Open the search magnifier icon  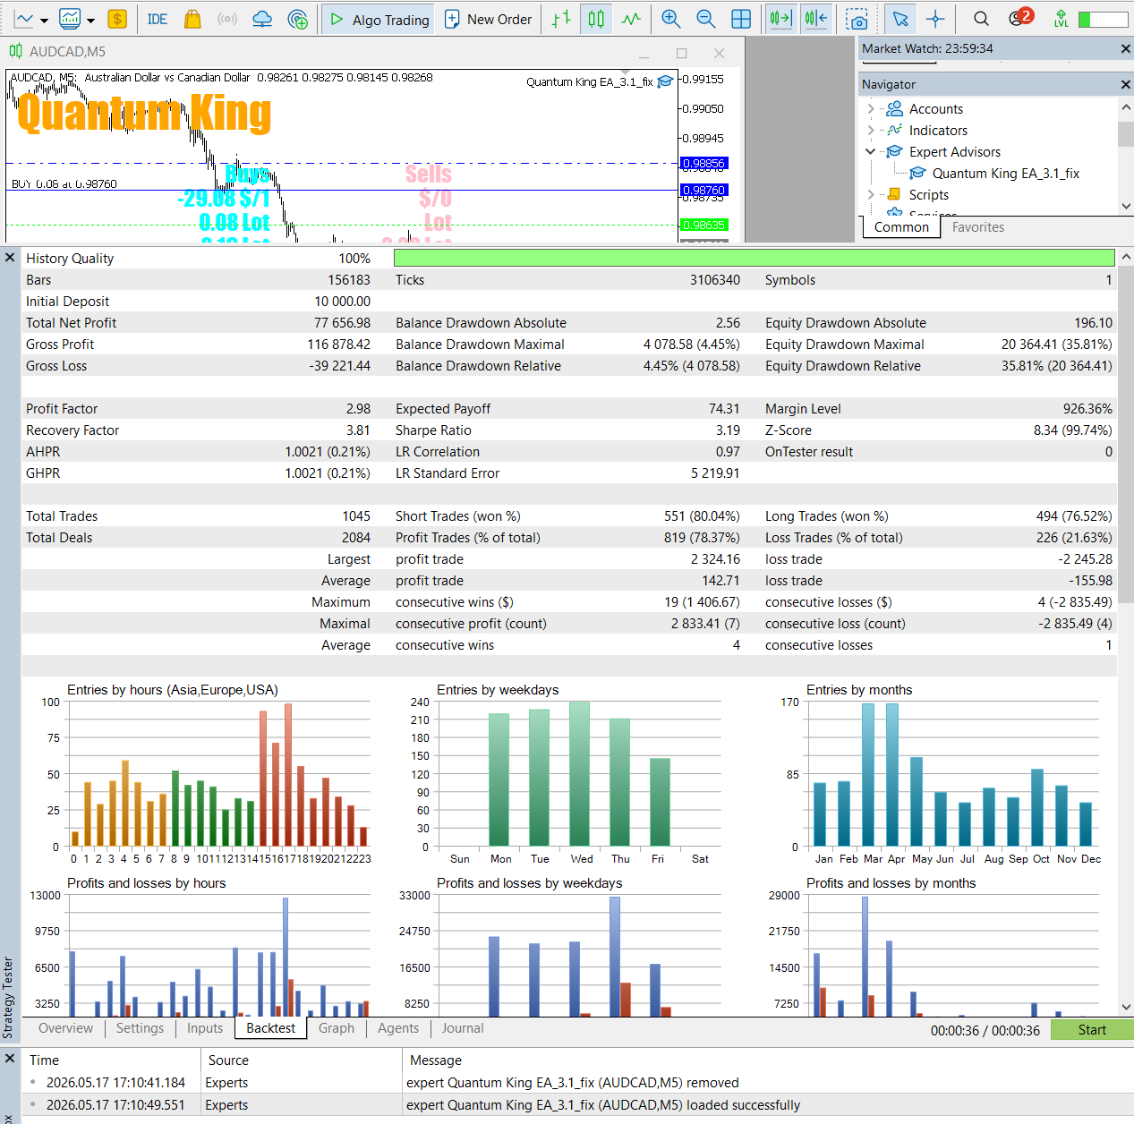pos(981,19)
